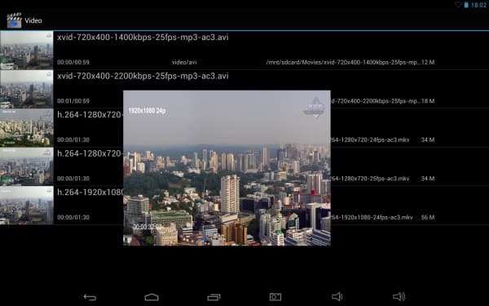The image size is (489, 306).
Task: Tap the clock showing 18:02
Action: point(478,5)
